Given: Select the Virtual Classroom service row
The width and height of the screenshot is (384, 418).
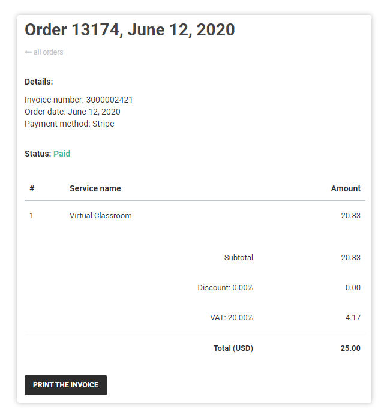Looking at the screenshot, I should coord(195,216).
